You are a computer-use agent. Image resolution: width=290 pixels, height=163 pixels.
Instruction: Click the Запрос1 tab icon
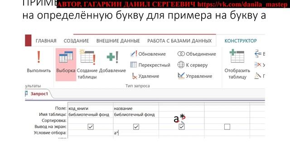pos(26,94)
